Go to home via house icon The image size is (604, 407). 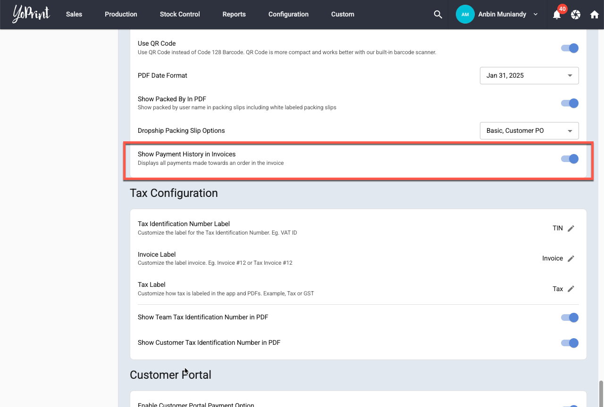coord(595,15)
